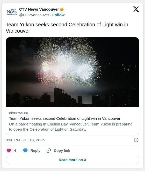Click the blue reply bubble icon
Viewport: 145px width, 171px height.
(x=25, y=151)
